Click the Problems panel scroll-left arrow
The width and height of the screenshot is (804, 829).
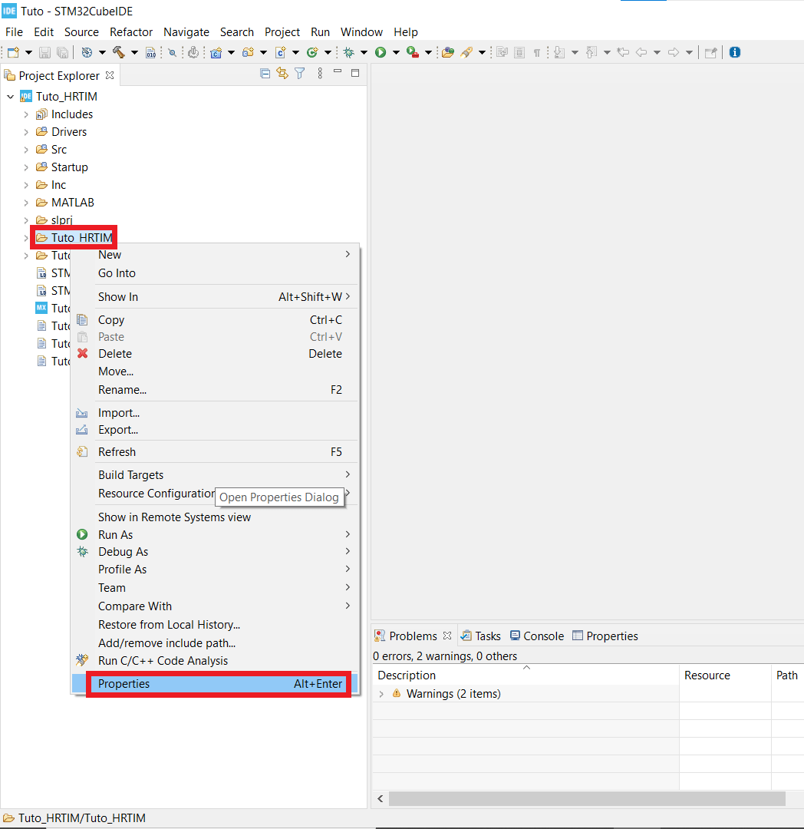(381, 798)
